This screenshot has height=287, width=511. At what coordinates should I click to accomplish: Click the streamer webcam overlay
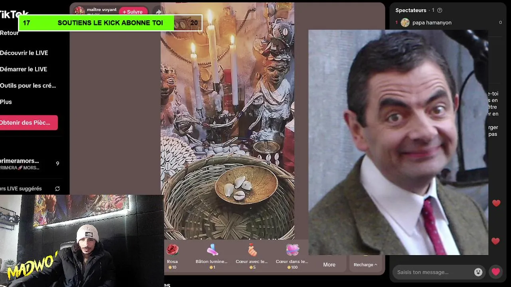(82, 241)
